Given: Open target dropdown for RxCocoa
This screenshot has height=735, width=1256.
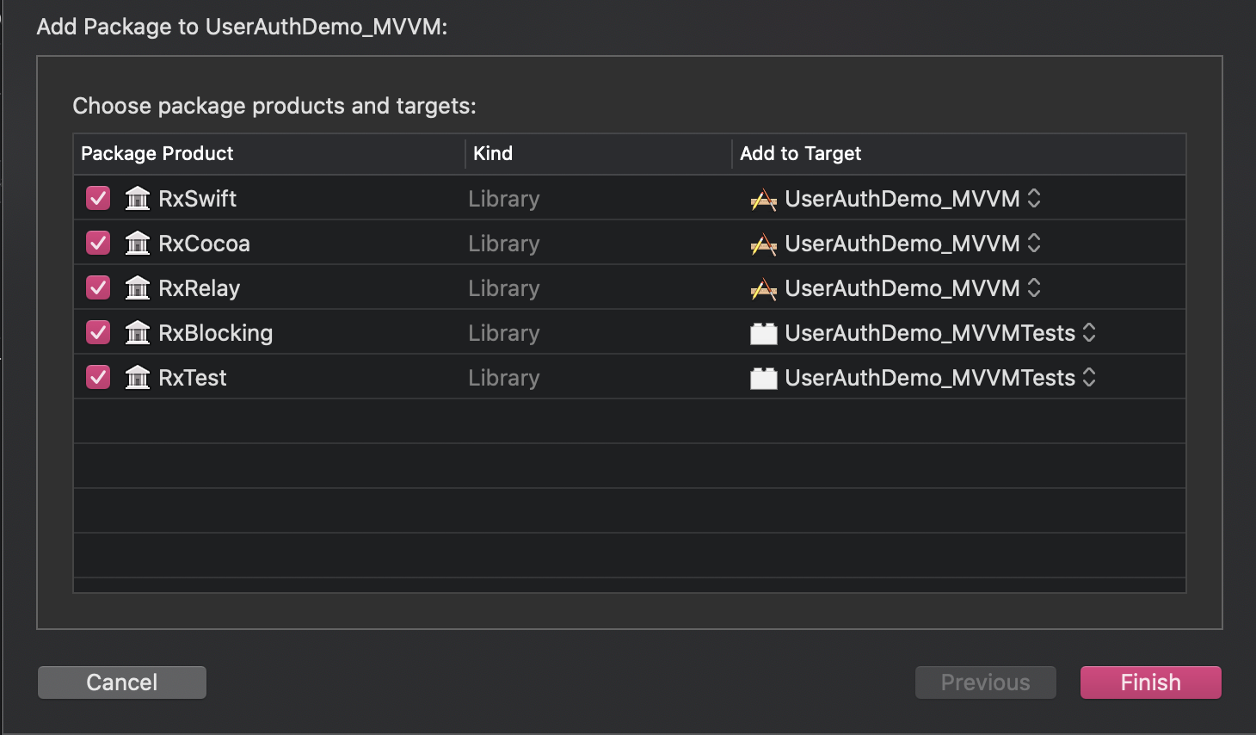Looking at the screenshot, I should click(x=1034, y=244).
